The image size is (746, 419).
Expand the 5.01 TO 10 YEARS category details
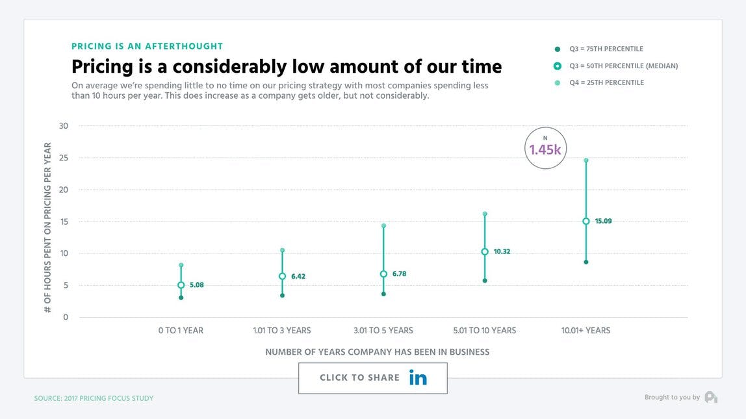tap(484, 330)
